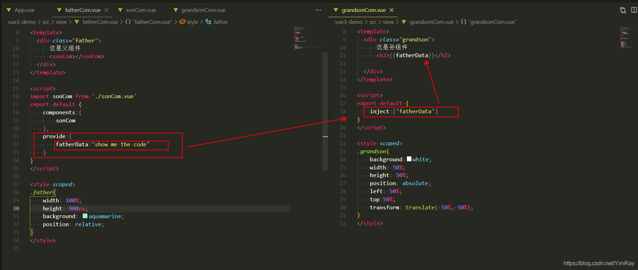Click the inject keyword in right editor
This screenshot has width=638, height=270.
point(380,111)
